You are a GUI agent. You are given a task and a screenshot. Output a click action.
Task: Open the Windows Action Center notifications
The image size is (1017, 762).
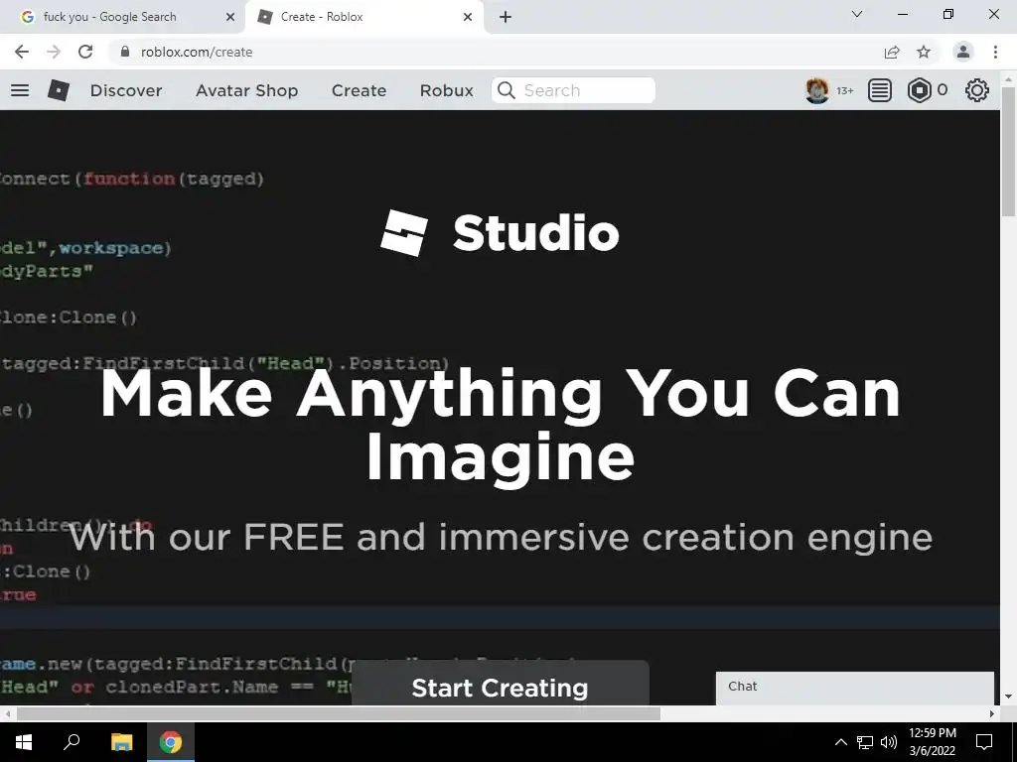click(x=984, y=742)
